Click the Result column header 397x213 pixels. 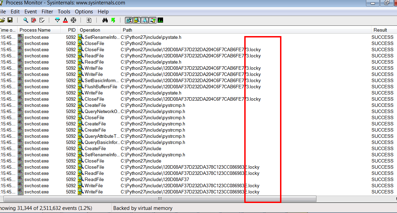coord(380,30)
